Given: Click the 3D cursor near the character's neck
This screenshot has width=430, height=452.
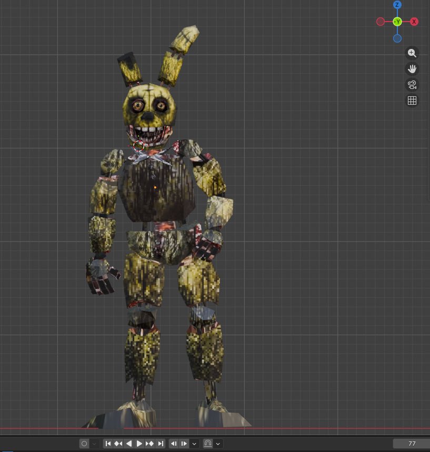Looking at the screenshot, I should click(x=139, y=146).
